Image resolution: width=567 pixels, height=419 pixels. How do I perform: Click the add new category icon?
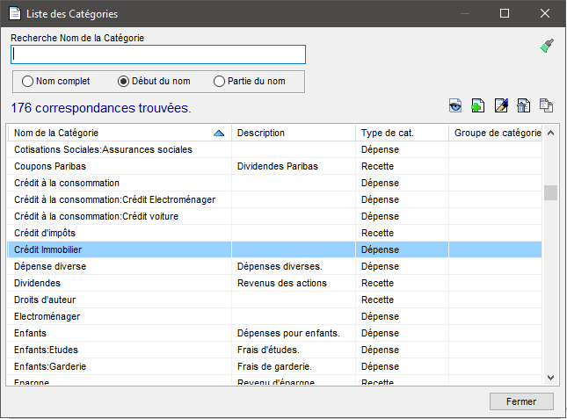click(x=477, y=106)
